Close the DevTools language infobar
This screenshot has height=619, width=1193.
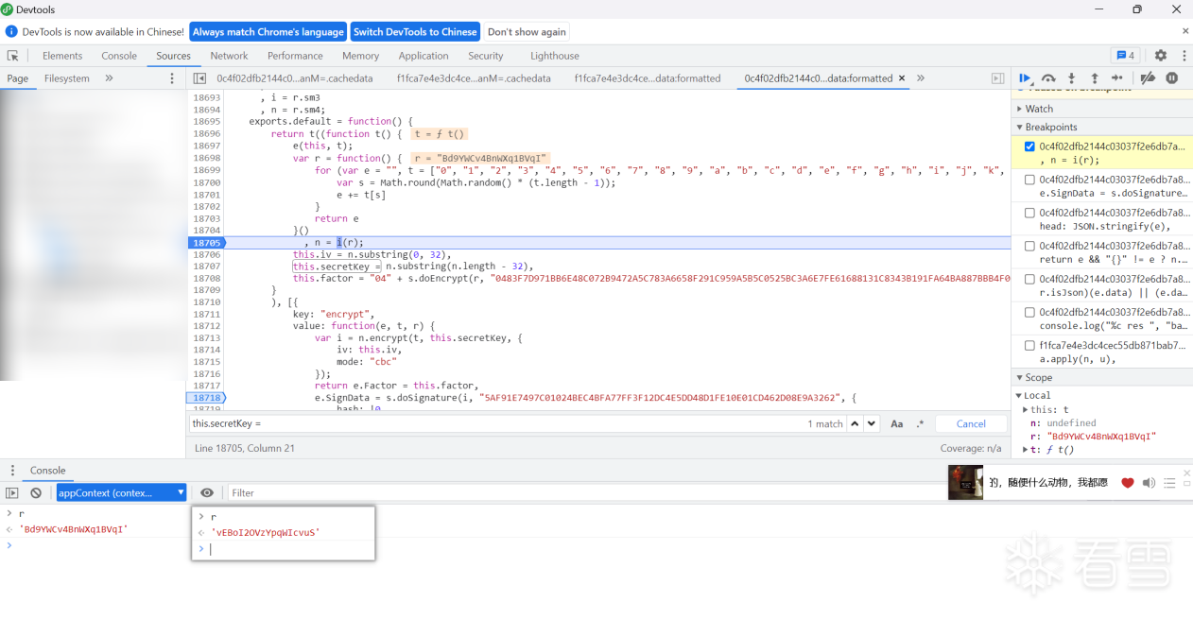(1185, 31)
